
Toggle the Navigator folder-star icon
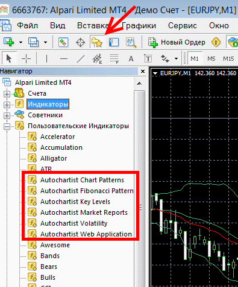[x=97, y=42]
